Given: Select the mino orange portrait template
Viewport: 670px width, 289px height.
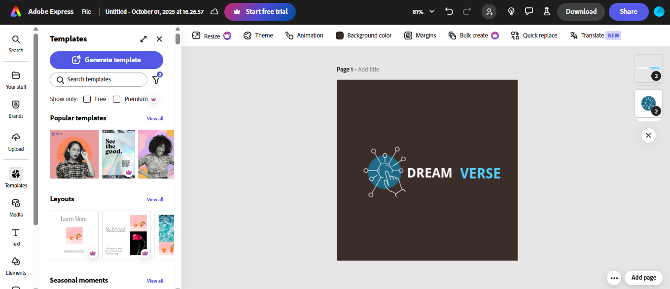Looking at the screenshot, I should [74, 154].
